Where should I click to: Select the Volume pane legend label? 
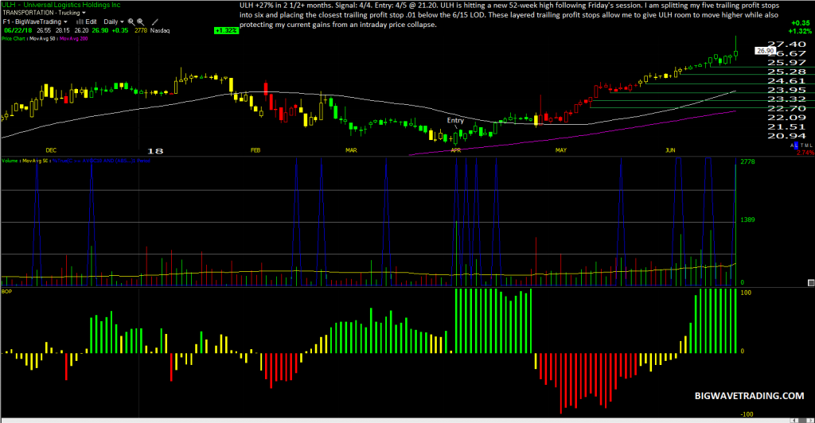[8, 161]
